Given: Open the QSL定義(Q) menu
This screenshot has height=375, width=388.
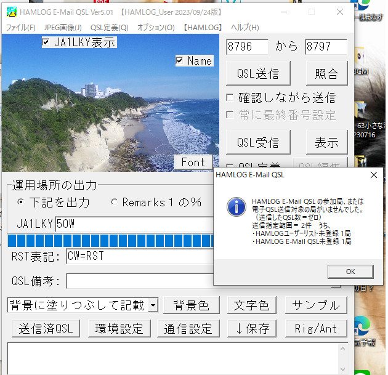Looking at the screenshot, I should 109,28.
